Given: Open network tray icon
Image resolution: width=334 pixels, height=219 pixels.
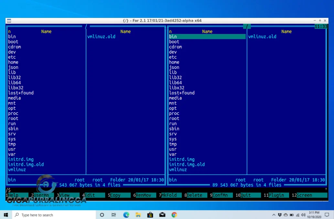Looking at the screenshot, I should point(297,215).
